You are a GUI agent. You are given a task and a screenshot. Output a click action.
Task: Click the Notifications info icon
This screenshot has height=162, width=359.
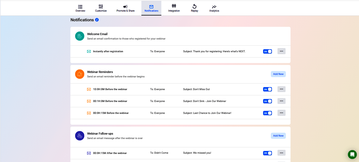(x=97, y=20)
